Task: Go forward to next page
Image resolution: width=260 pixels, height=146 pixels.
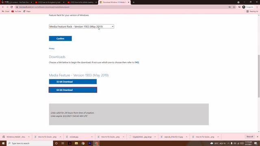Action: point(7,7)
